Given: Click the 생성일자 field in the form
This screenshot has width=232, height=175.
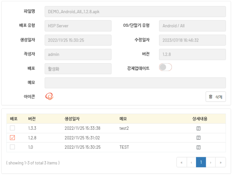Looking at the screenshot, I should click(78, 40).
